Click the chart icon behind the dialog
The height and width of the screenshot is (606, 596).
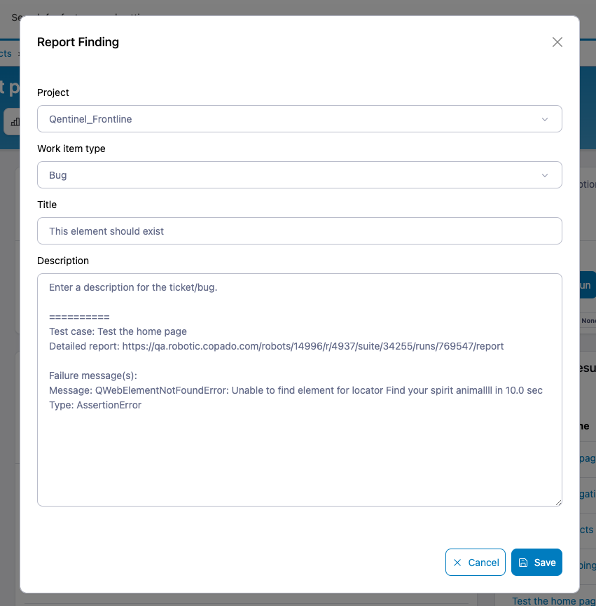click(14, 122)
